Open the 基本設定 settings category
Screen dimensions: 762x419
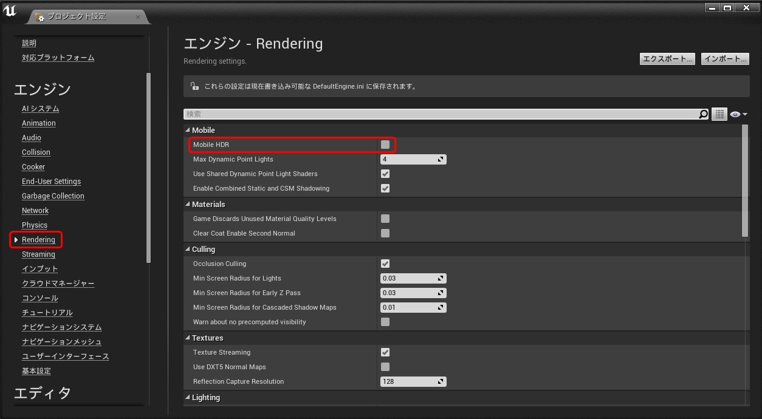[x=36, y=371]
